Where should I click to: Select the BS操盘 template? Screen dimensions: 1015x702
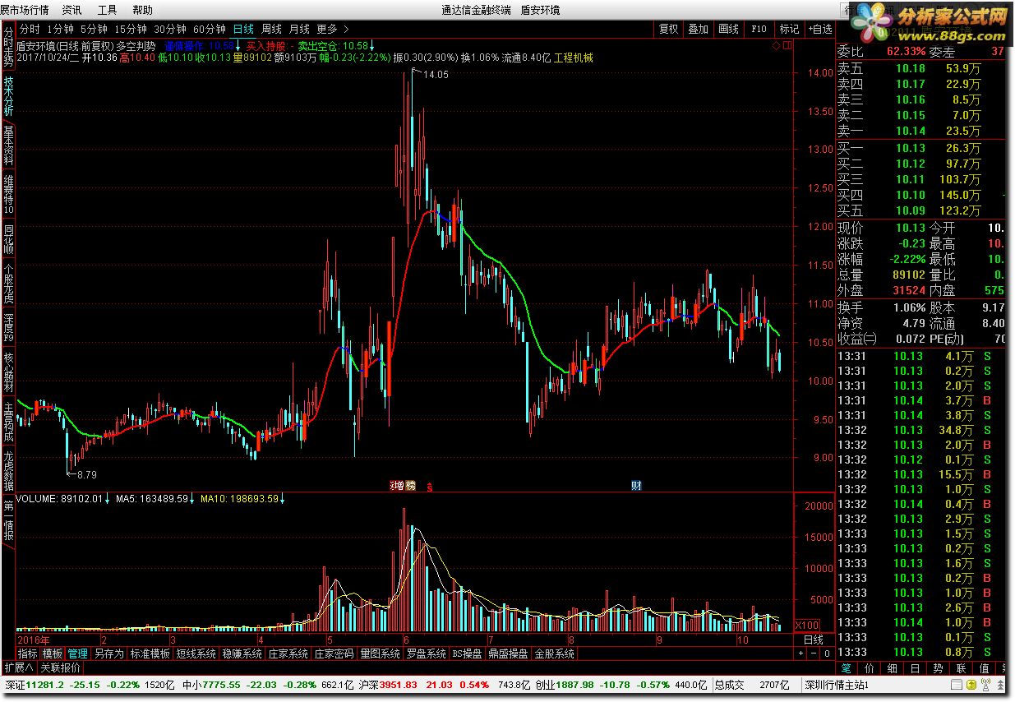pos(467,654)
